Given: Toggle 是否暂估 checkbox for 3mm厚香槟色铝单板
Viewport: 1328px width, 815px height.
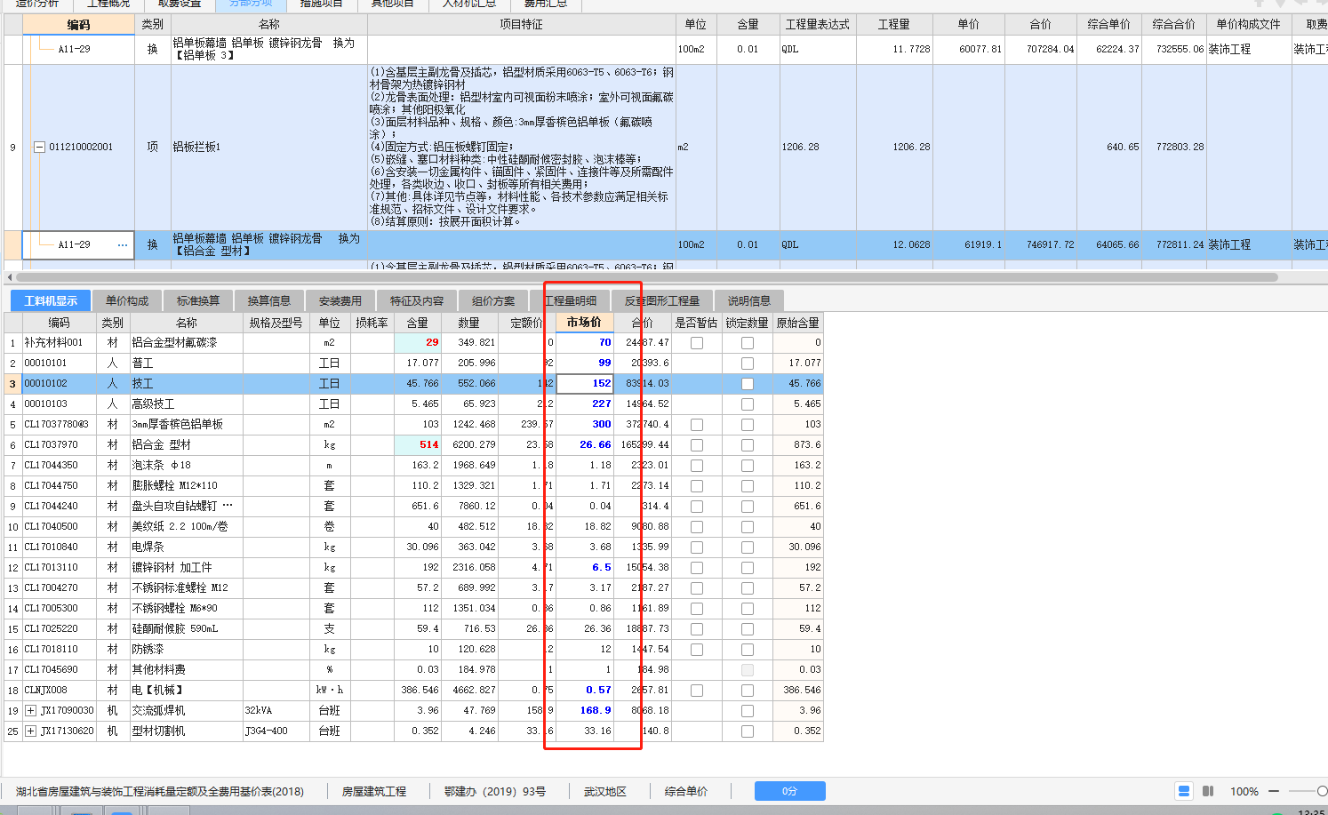Looking at the screenshot, I should tap(697, 425).
